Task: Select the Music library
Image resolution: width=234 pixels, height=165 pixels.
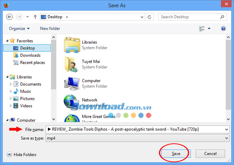Action: [26, 91]
